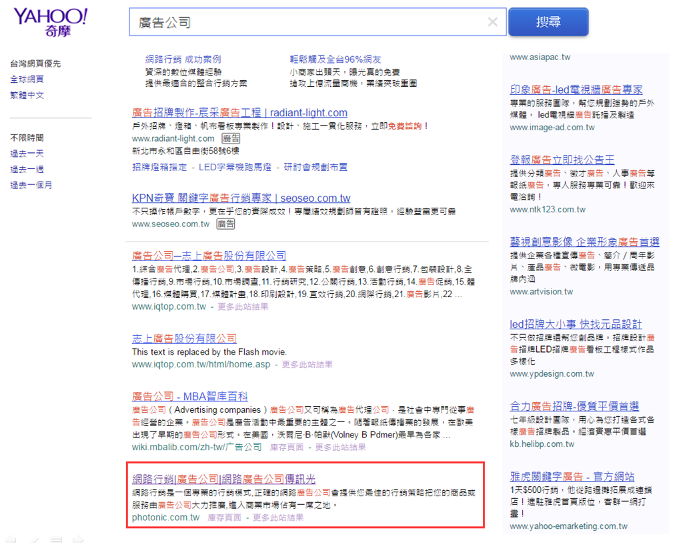The height and width of the screenshot is (543, 677).
Task: Click the 免費諮詢 text in the radiant-light ad
Action: [x=405, y=126]
